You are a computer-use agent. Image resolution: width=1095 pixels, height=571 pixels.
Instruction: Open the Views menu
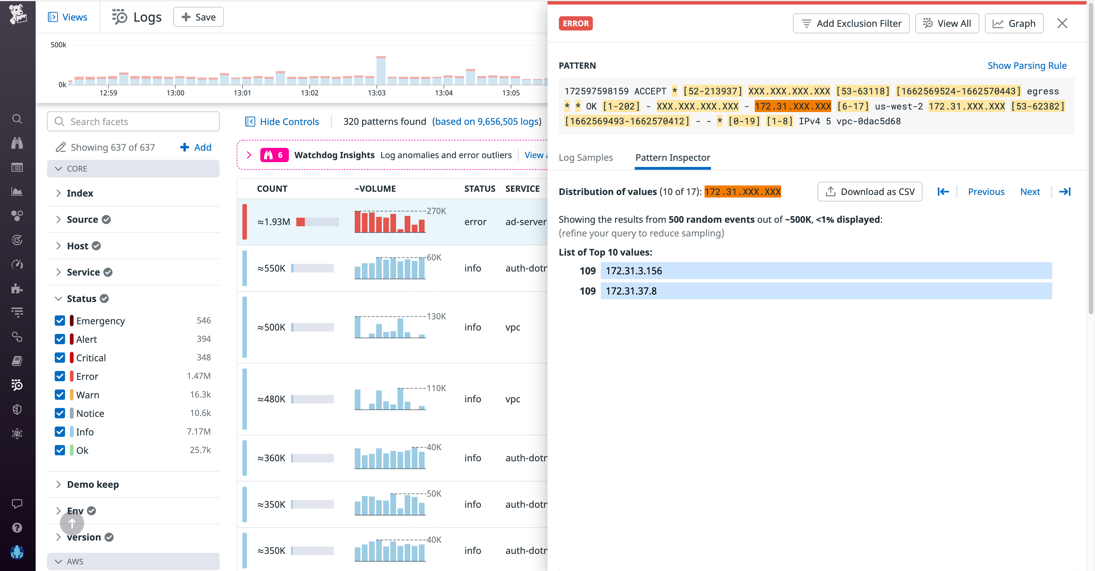tap(68, 17)
